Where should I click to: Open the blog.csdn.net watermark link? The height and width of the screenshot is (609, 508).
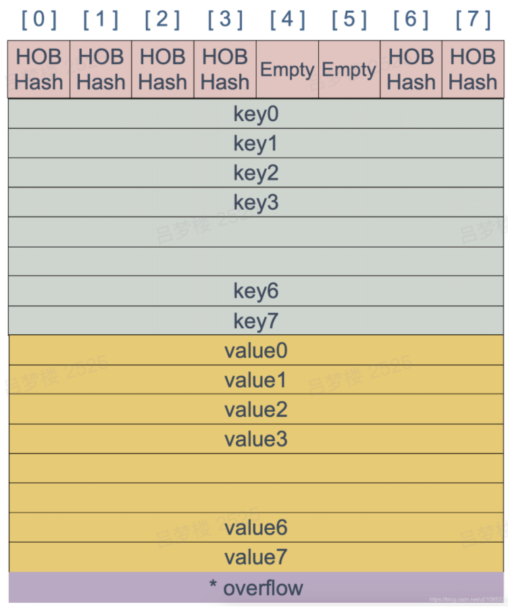pyautogui.click(x=467, y=600)
